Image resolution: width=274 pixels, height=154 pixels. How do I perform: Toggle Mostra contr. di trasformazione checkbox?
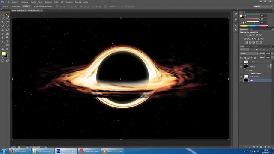point(35,6)
